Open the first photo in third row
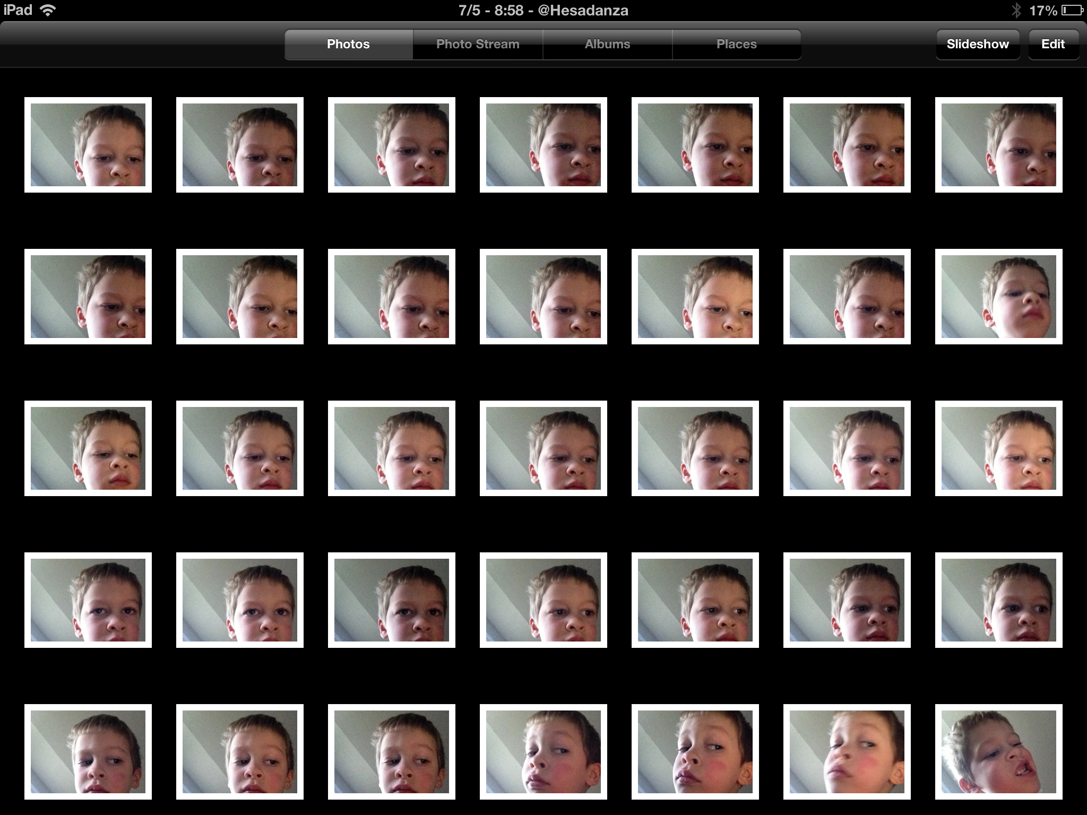Image resolution: width=1087 pixels, height=815 pixels. [88, 448]
